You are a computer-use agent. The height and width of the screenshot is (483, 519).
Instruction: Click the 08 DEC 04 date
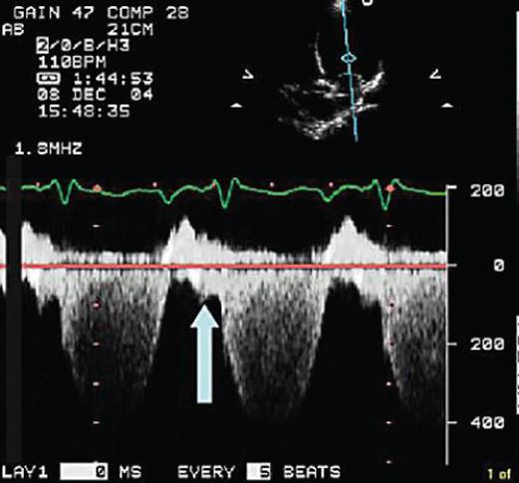point(95,95)
